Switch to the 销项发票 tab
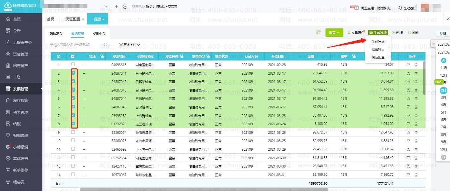This screenshot has width=450, height=191. click(56, 33)
